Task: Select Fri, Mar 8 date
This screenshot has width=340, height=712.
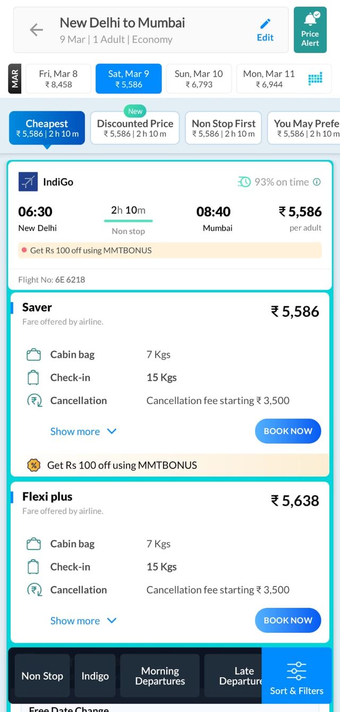Action: coord(58,79)
